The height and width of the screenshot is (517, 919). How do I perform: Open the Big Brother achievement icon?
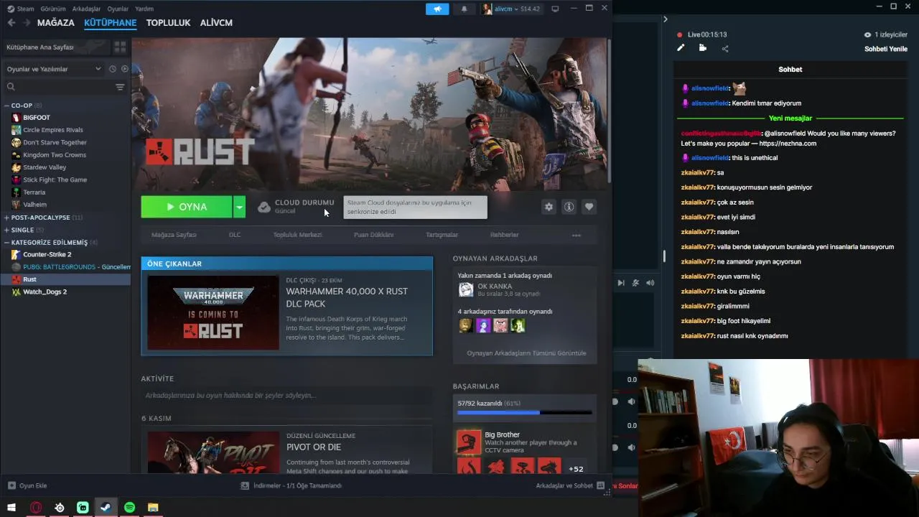[469, 442]
